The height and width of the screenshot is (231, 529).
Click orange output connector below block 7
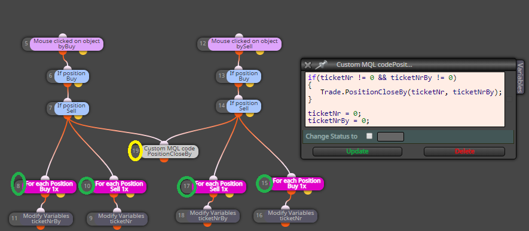(x=68, y=116)
